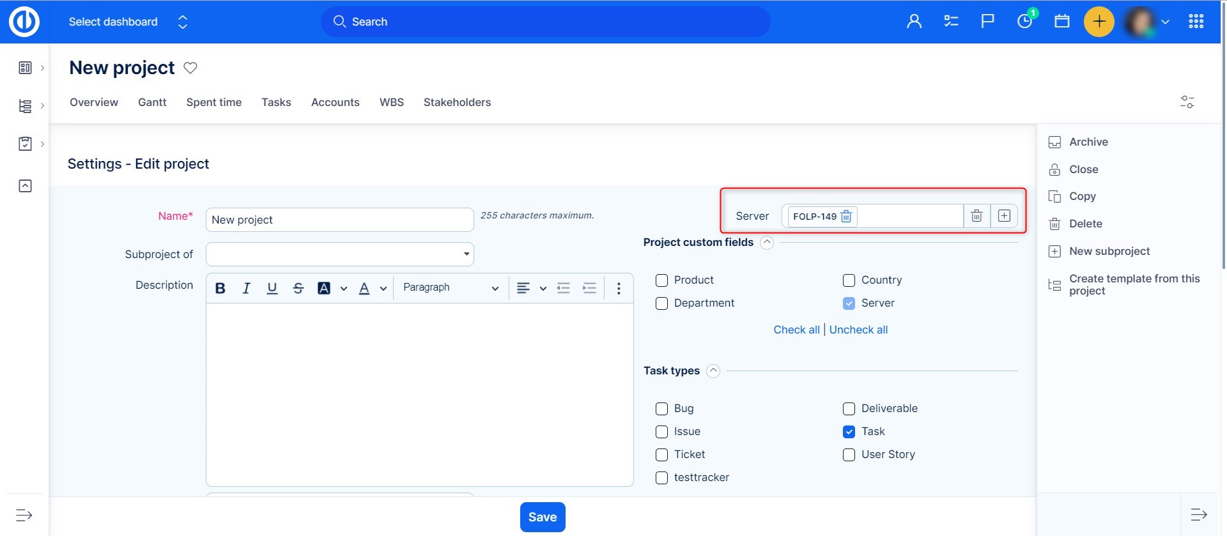1227x536 pixels.
Task: Open the time tracker clock icon
Action: [1024, 22]
